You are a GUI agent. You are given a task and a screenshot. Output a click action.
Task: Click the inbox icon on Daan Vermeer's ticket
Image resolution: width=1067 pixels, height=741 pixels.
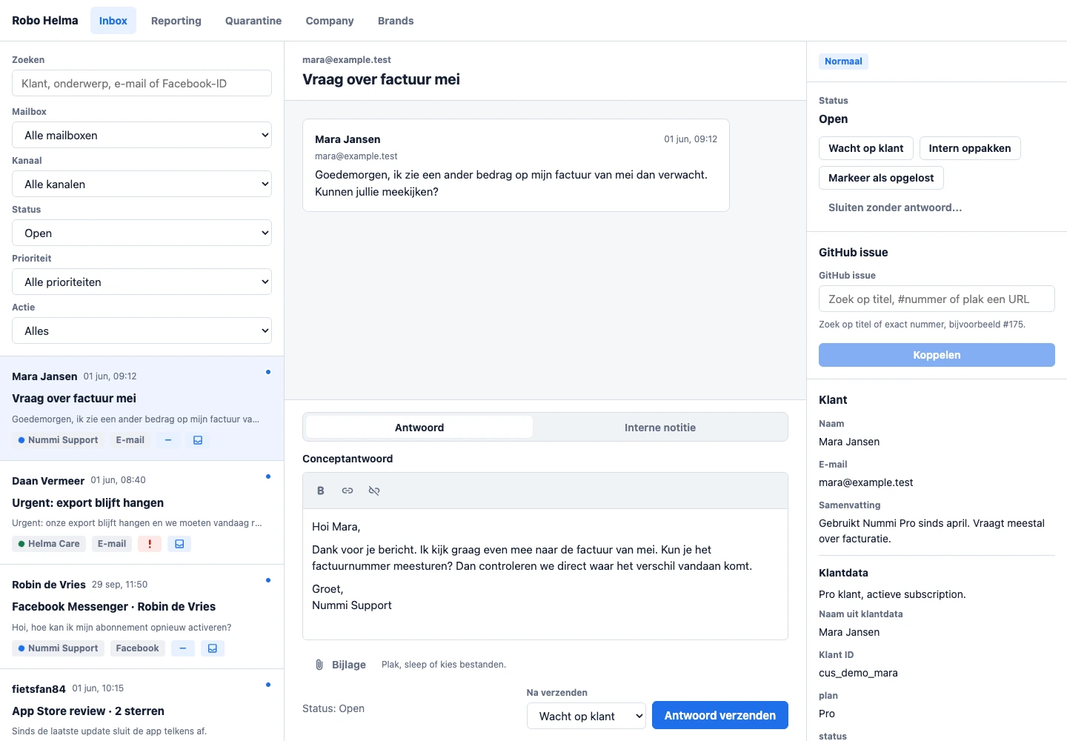[x=179, y=544]
